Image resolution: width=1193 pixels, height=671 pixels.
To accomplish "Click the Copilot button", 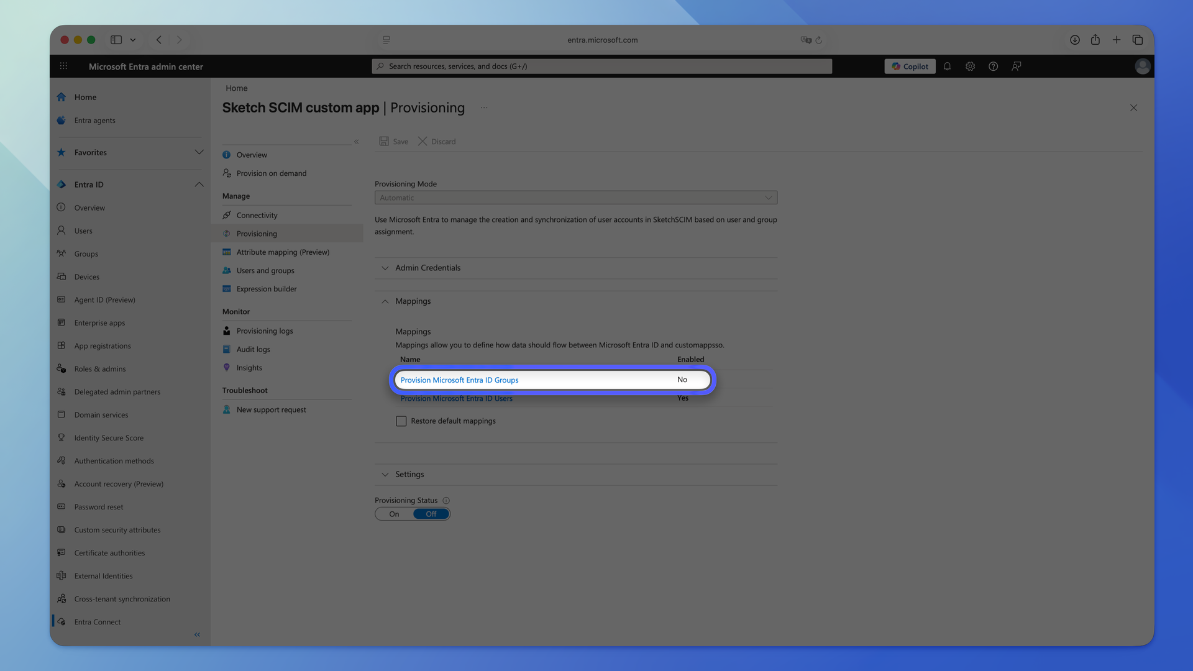I will tap(910, 66).
